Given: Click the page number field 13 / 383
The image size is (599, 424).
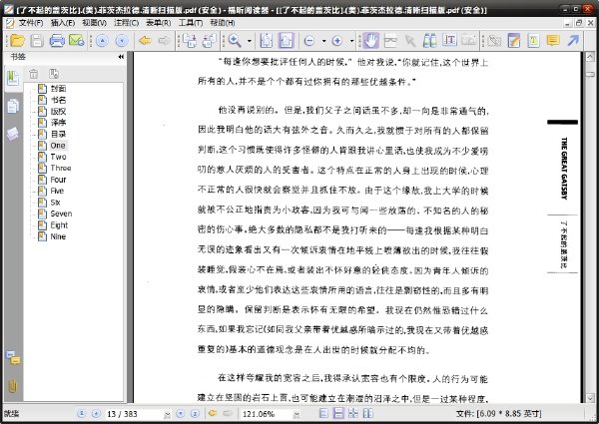Looking at the screenshot, I should (135, 414).
